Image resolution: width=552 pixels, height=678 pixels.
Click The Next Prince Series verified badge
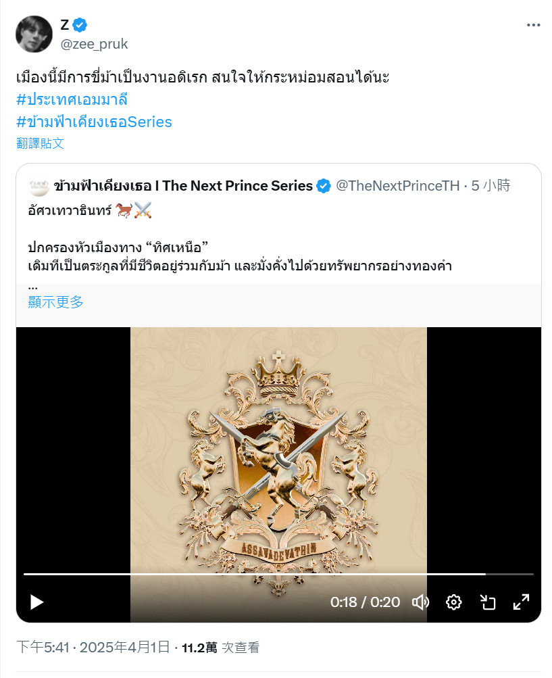pos(323,186)
